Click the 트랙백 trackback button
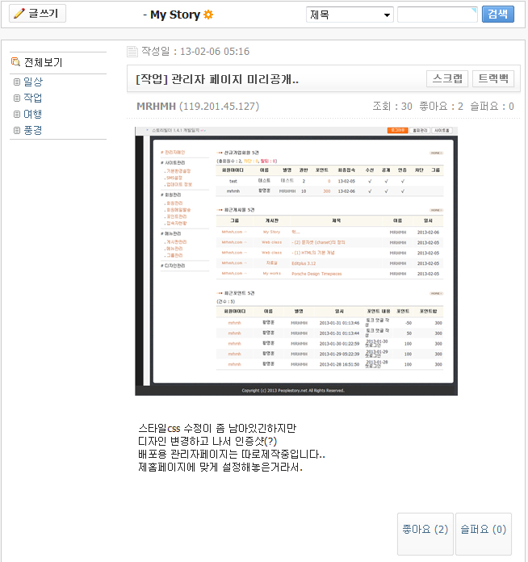The height and width of the screenshot is (562, 528). tap(492, 78)
